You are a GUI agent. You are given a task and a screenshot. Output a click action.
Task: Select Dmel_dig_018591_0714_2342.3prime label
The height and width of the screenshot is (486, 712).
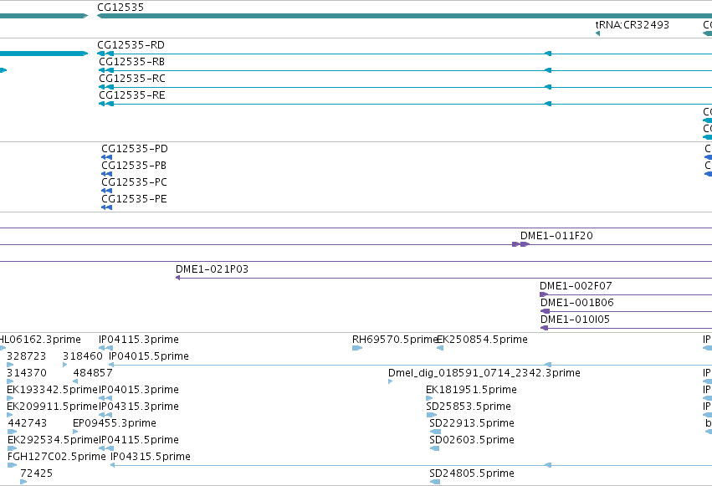coord(484,373)
